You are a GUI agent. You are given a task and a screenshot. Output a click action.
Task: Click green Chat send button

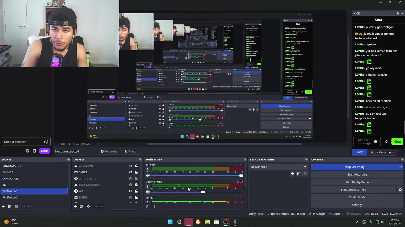(x=397, y=141)
